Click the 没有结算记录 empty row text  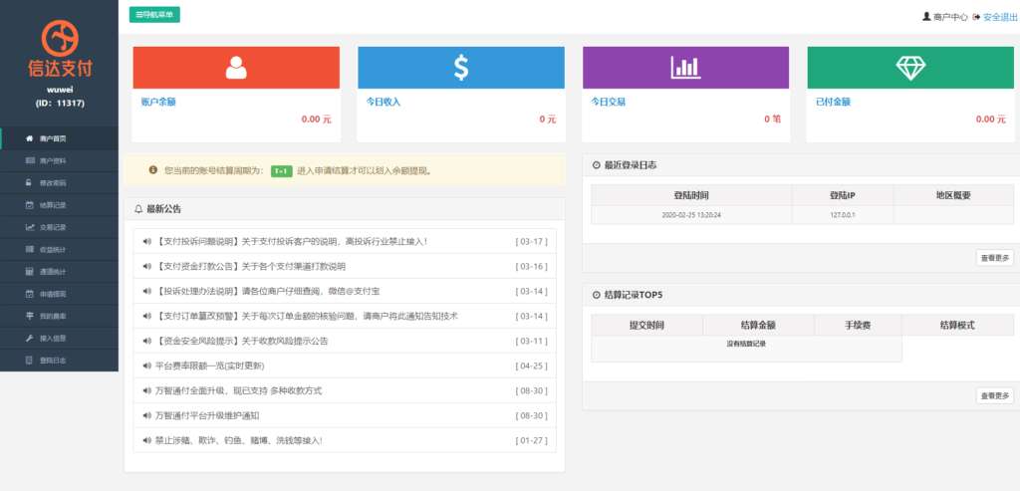[x=746, y=344]
